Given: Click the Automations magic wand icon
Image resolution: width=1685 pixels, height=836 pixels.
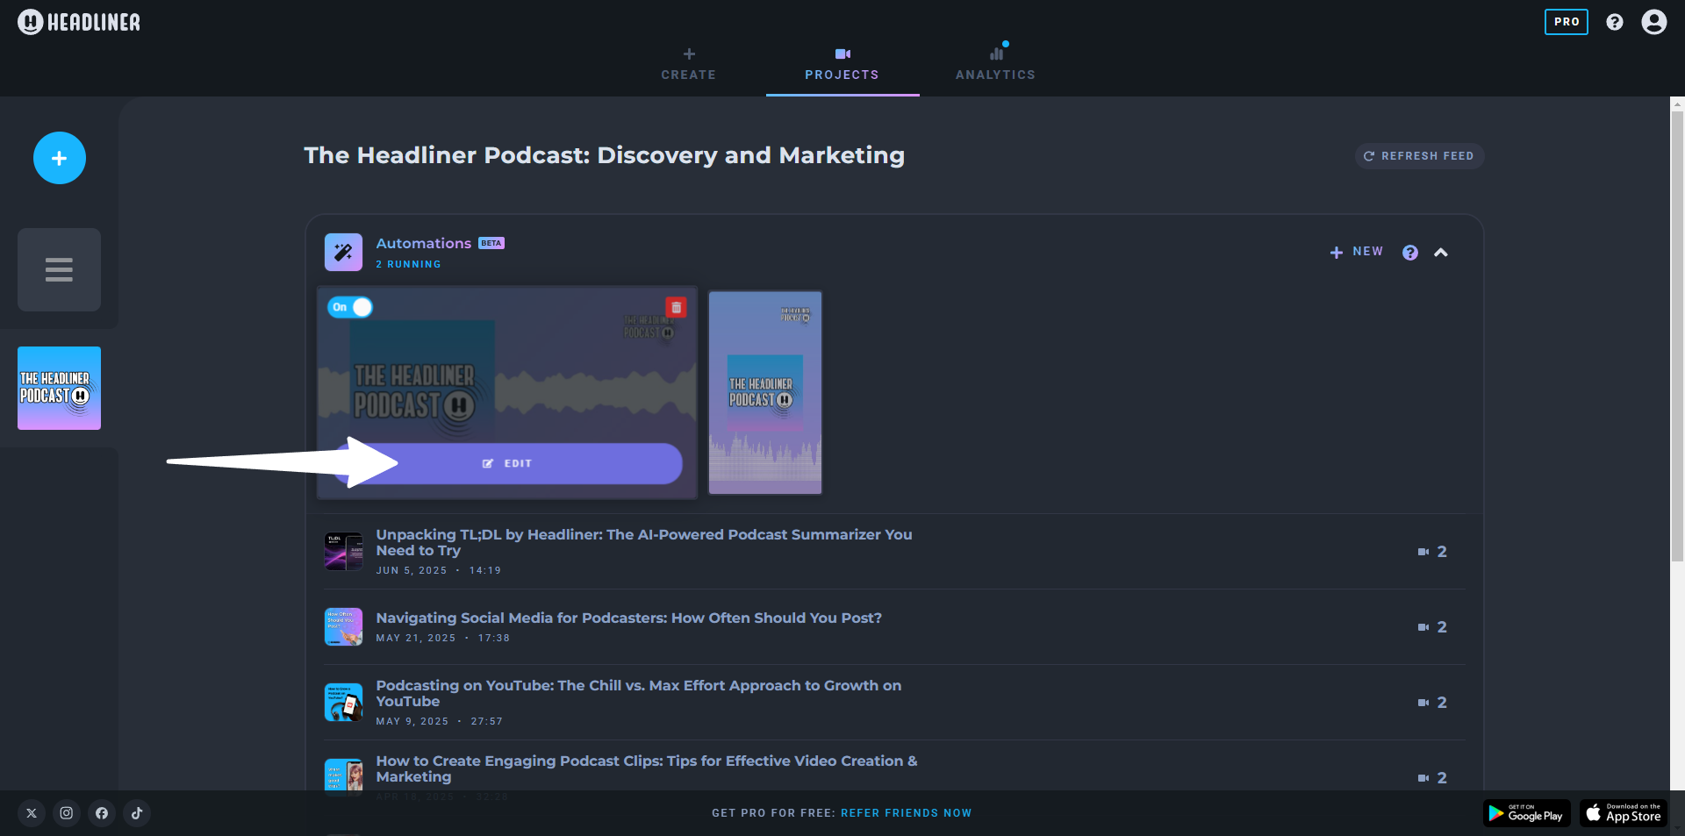Looking at the screenshot, I should click(x=343, y=252).
